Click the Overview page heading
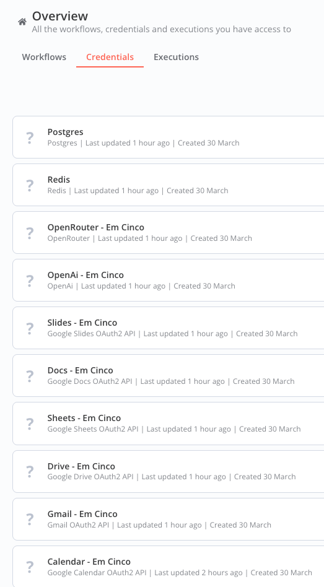This screenshot has height=587, width=324. (x=60, y=16)
